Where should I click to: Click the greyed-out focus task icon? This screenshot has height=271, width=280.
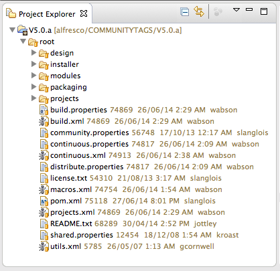(218, 12)
